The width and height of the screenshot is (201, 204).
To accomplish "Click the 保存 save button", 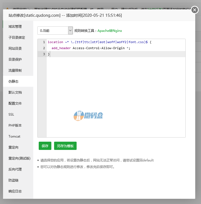I will 45,146.
